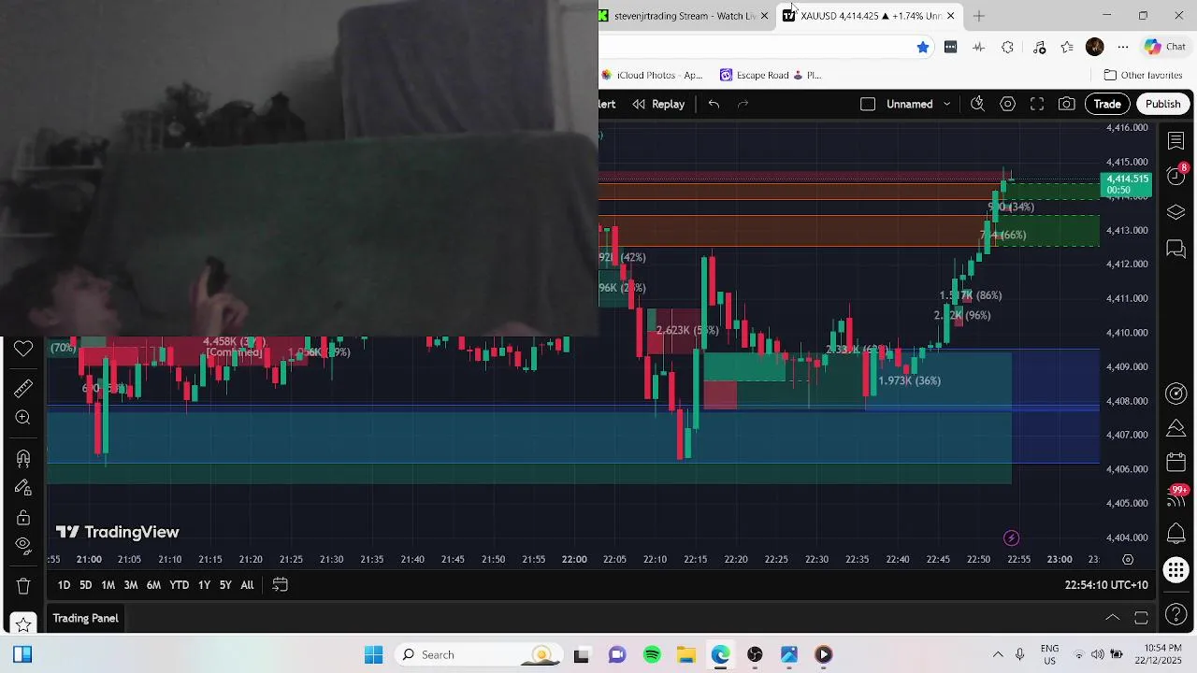Add to favorites heart icon
The image size is (1197, 673).
pos(23,349)
